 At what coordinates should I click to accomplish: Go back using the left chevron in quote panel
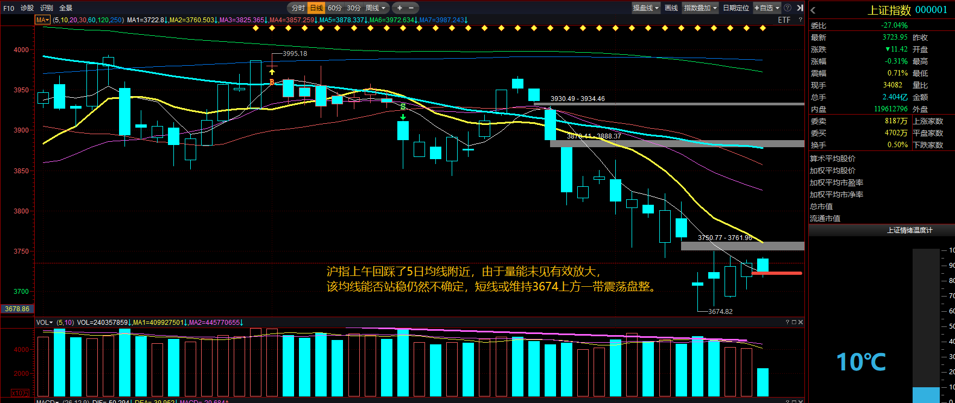point(813,10)
